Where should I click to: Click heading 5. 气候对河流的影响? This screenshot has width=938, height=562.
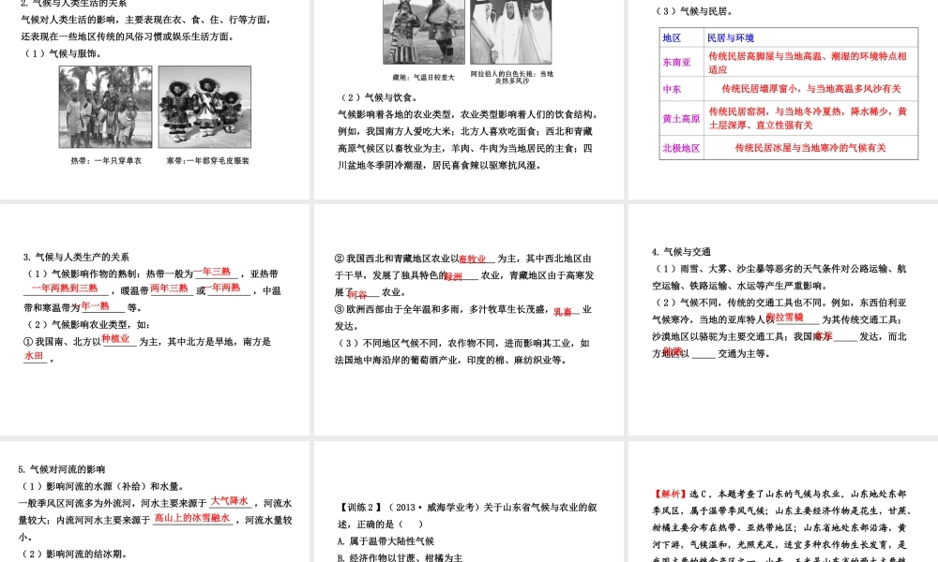pyautogui.click(x=62, y=469)
